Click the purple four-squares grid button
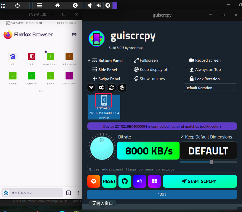Viewport: 242px width, 212px height. click(x=154, y=181)
